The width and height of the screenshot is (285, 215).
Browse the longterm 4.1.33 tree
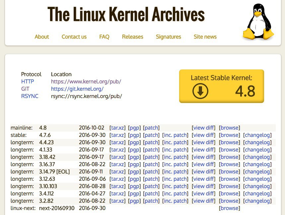pyautogui.click(x=229, y=150)
